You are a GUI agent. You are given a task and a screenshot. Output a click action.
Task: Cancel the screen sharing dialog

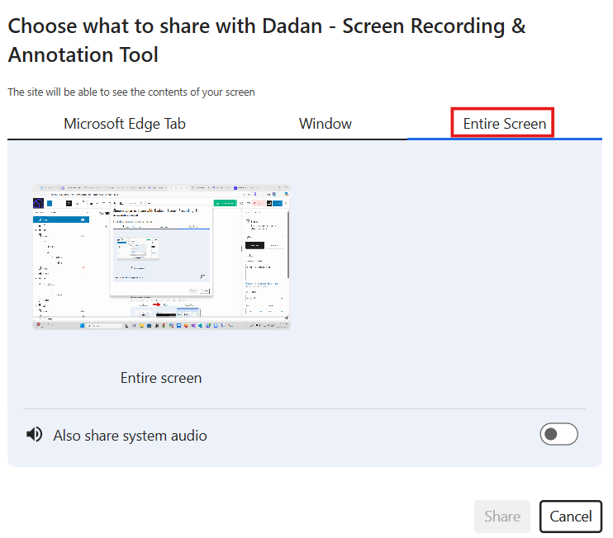click(570, 517)
